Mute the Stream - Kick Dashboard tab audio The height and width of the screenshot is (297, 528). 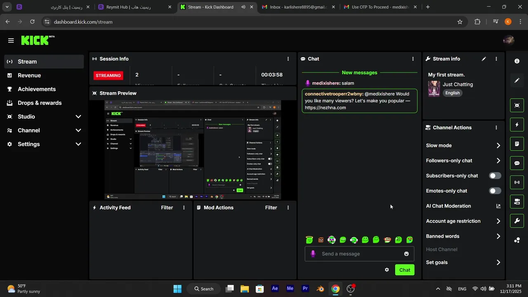coord(243,7)
